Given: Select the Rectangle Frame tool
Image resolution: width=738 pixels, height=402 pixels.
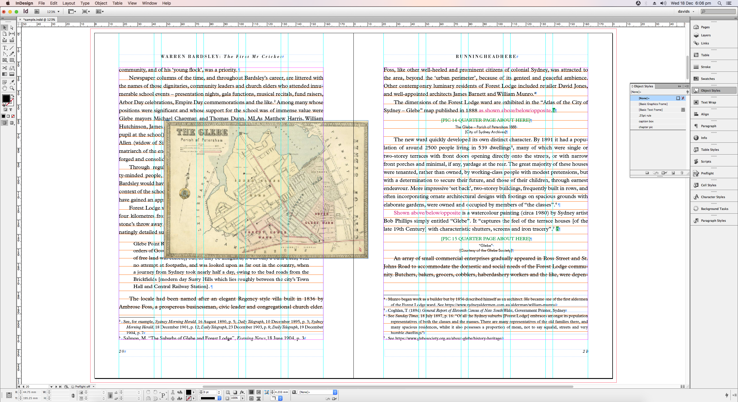Looking at the screenshot, I should [x=5, y=60].
